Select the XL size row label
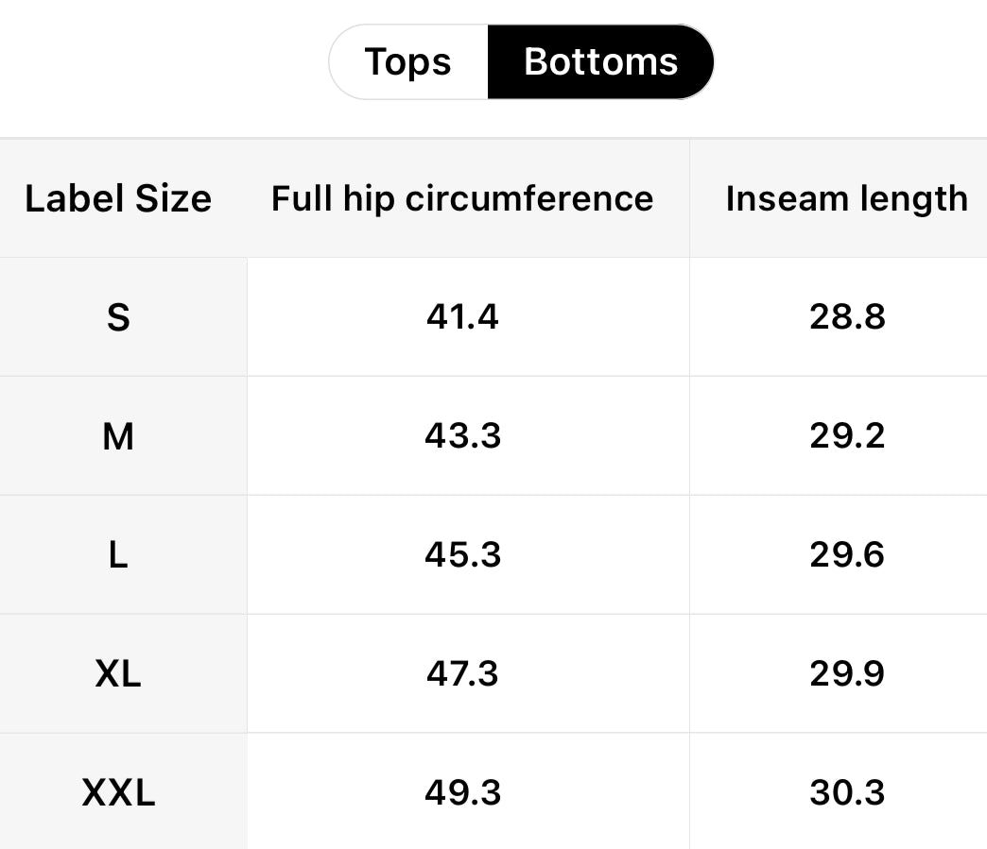Image resolution: width=987 pixels, height=849 pixels. point(118,674)
